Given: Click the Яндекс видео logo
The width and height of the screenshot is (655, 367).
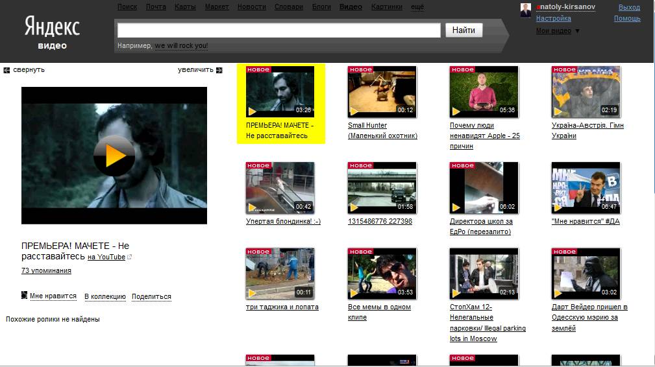Looking at the screenshot, I should coord(52,32).
